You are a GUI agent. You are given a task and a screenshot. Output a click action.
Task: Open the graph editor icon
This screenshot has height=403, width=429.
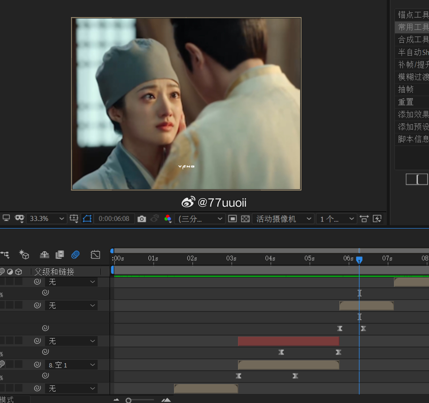(95, 255)
